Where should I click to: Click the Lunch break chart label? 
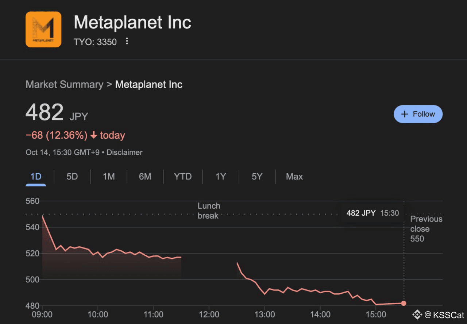[208, 211]
